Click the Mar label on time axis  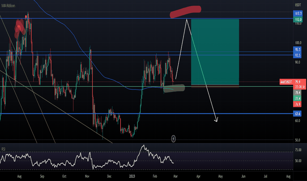click(176, 176)
